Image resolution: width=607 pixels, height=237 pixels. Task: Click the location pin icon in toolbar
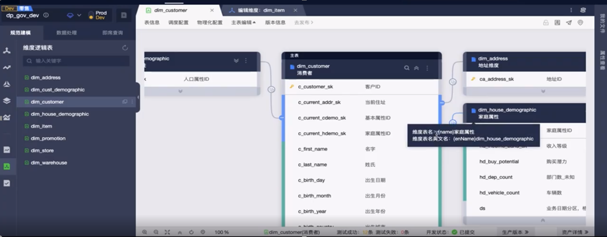580,23
